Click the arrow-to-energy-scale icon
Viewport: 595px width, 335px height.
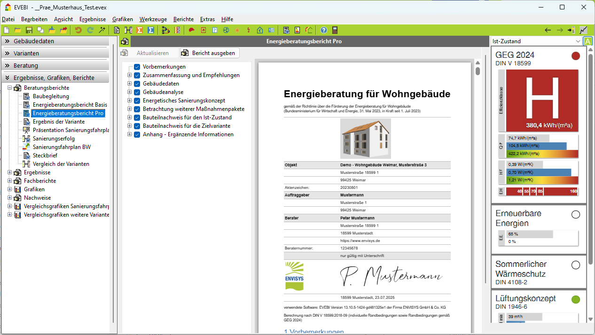(571, 30)
